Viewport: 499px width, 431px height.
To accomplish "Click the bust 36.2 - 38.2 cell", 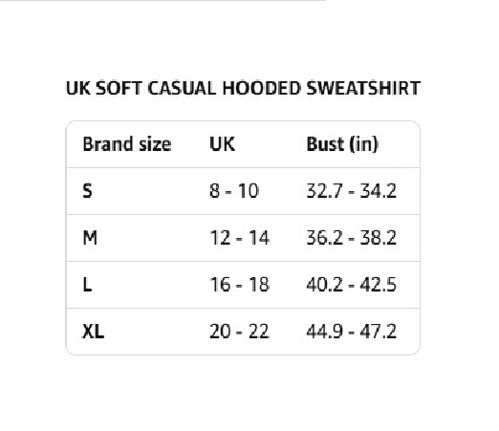I will pos(351,238).
